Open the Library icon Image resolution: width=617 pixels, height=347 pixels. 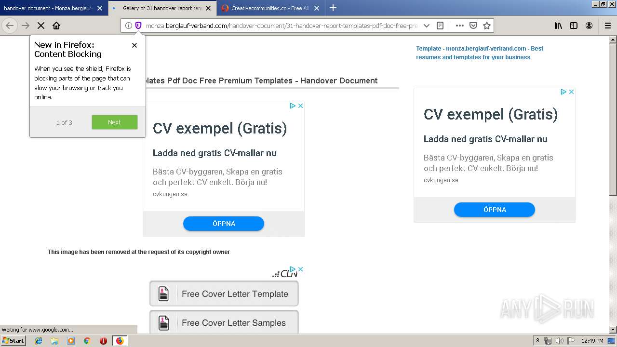(x=558, y=26)
